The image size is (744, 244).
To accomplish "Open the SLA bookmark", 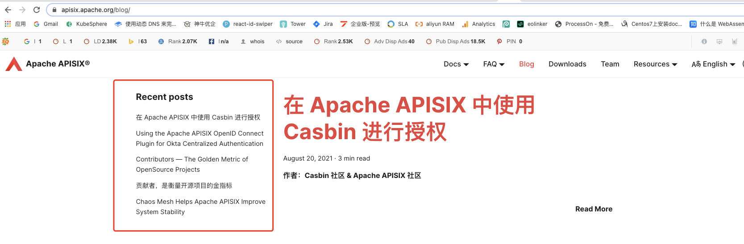I will (398, 24).
